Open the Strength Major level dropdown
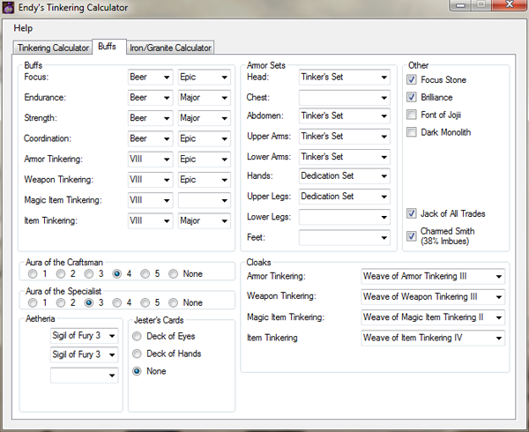Screen dimensions: 529x432 click(205, 118)
